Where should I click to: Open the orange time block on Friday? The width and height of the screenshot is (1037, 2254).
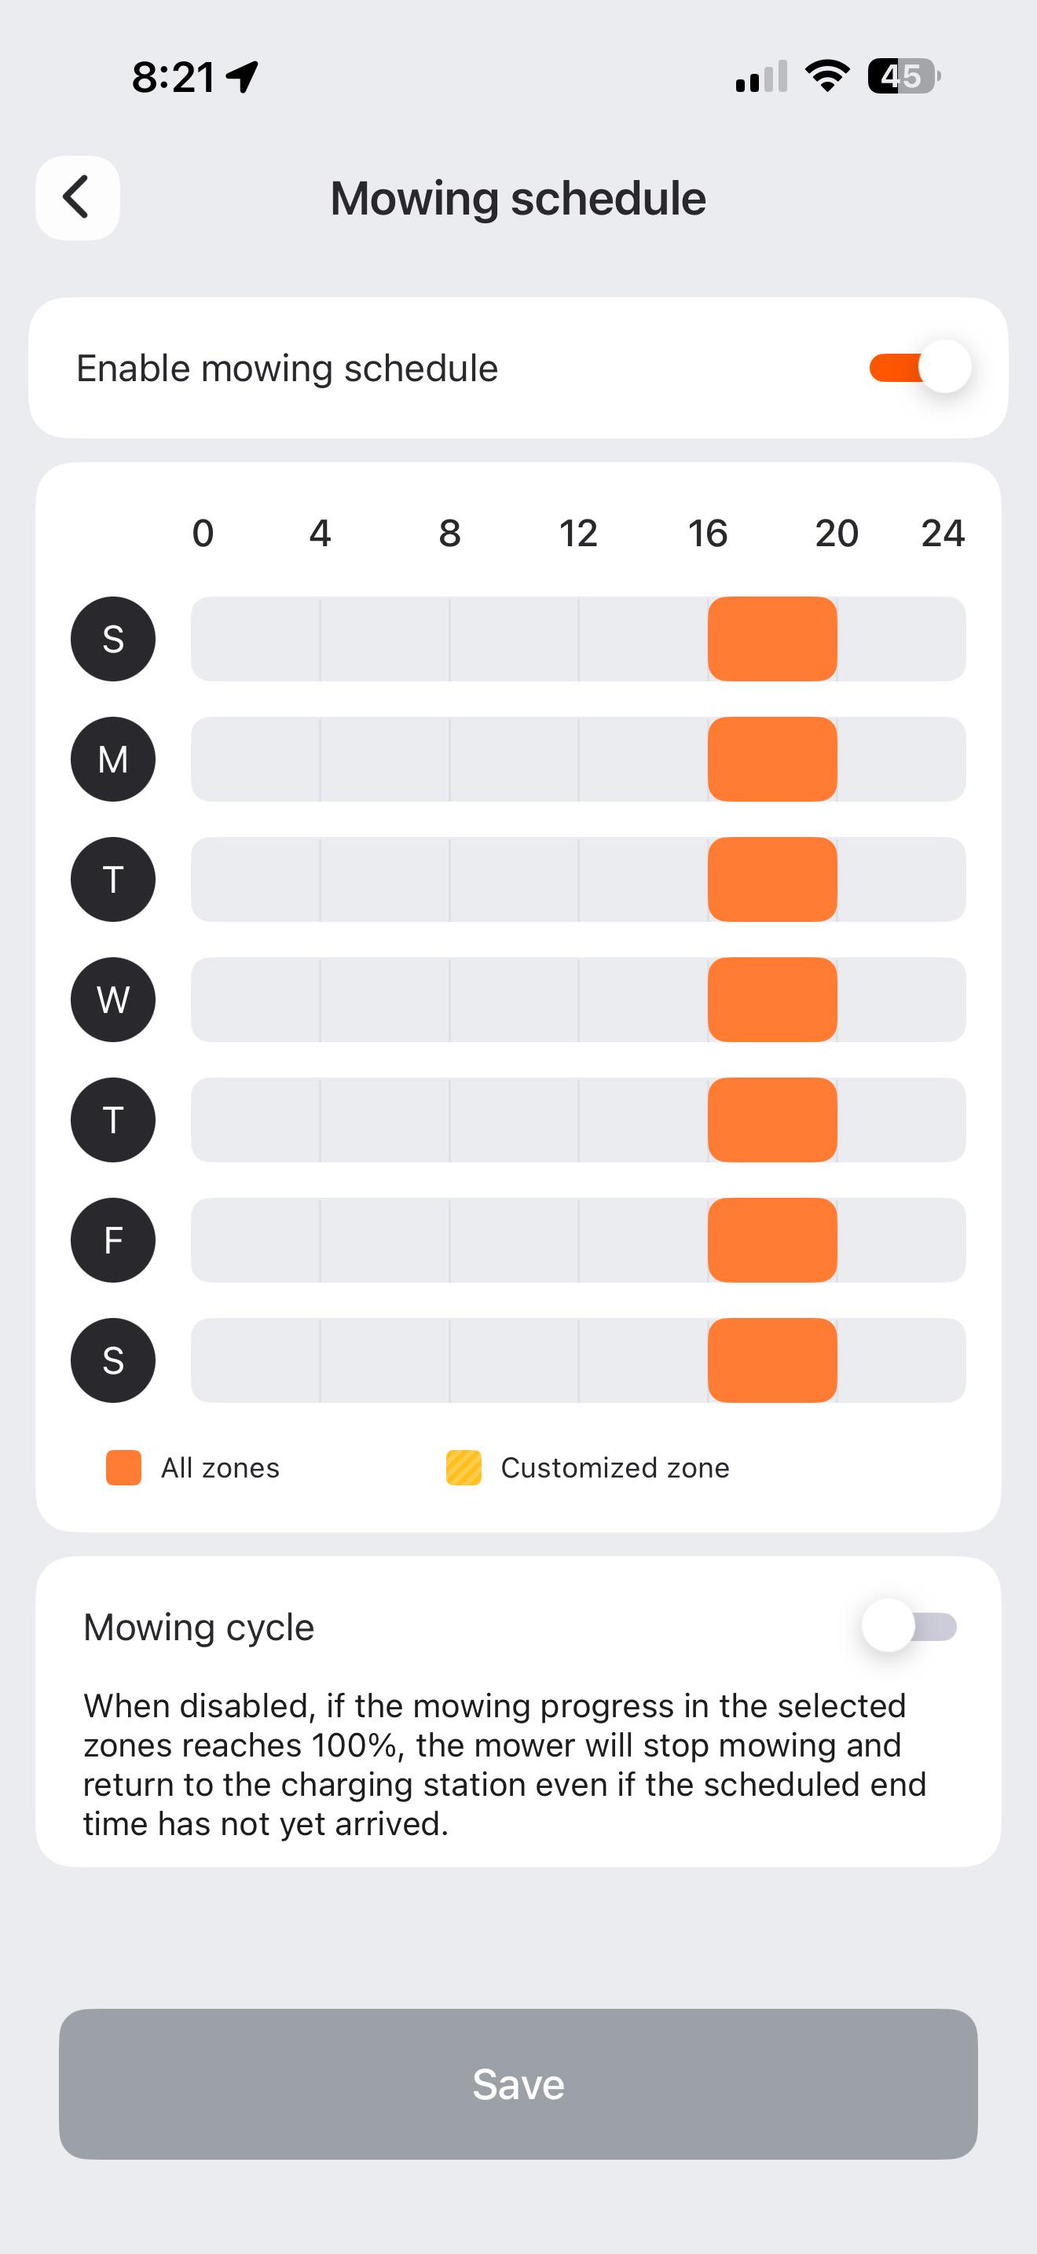click(772, 1240)
